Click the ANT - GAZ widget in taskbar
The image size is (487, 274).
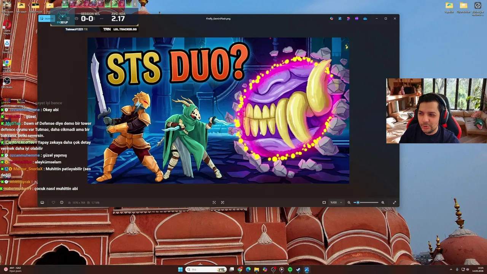(x=13, y=269)
